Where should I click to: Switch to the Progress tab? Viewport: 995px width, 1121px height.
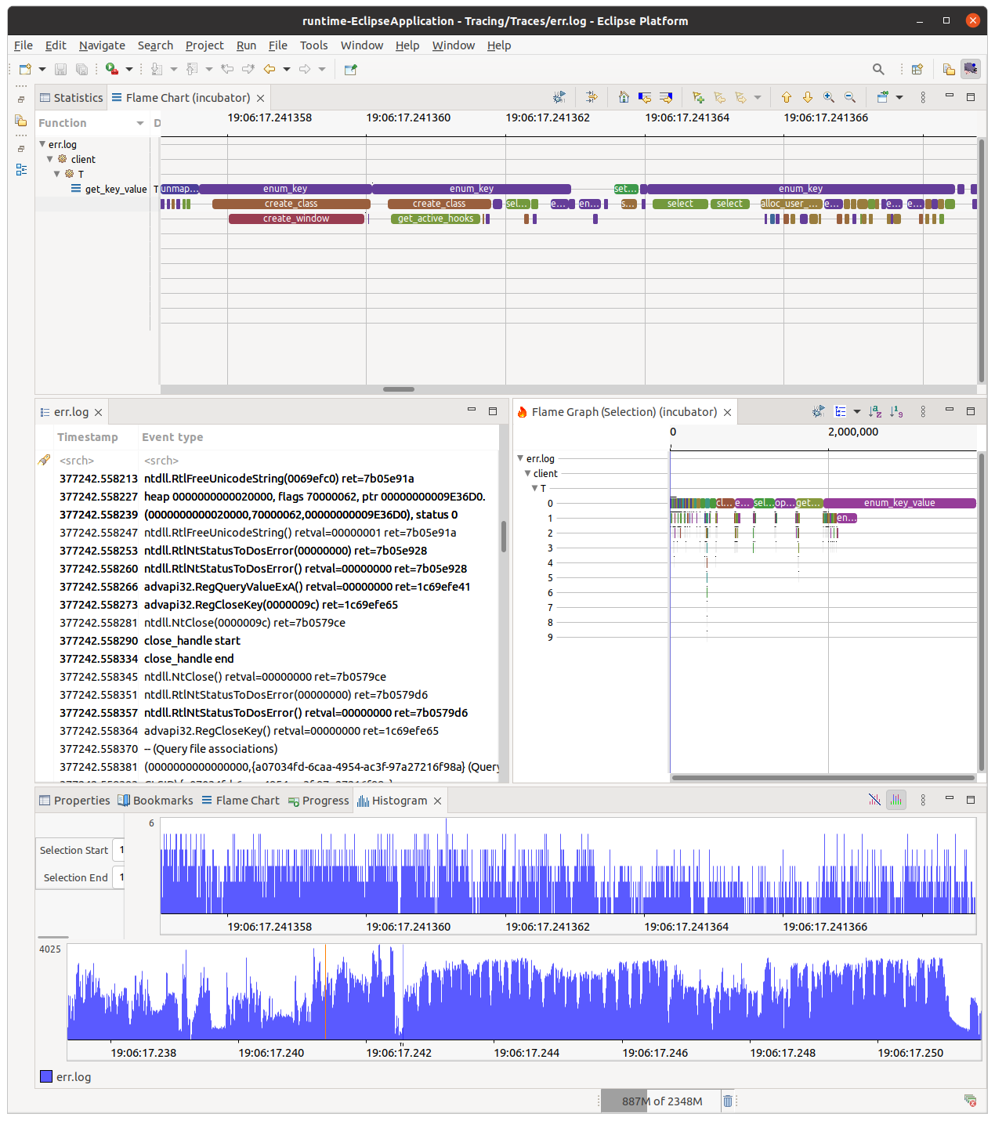[x=318, y=800]
